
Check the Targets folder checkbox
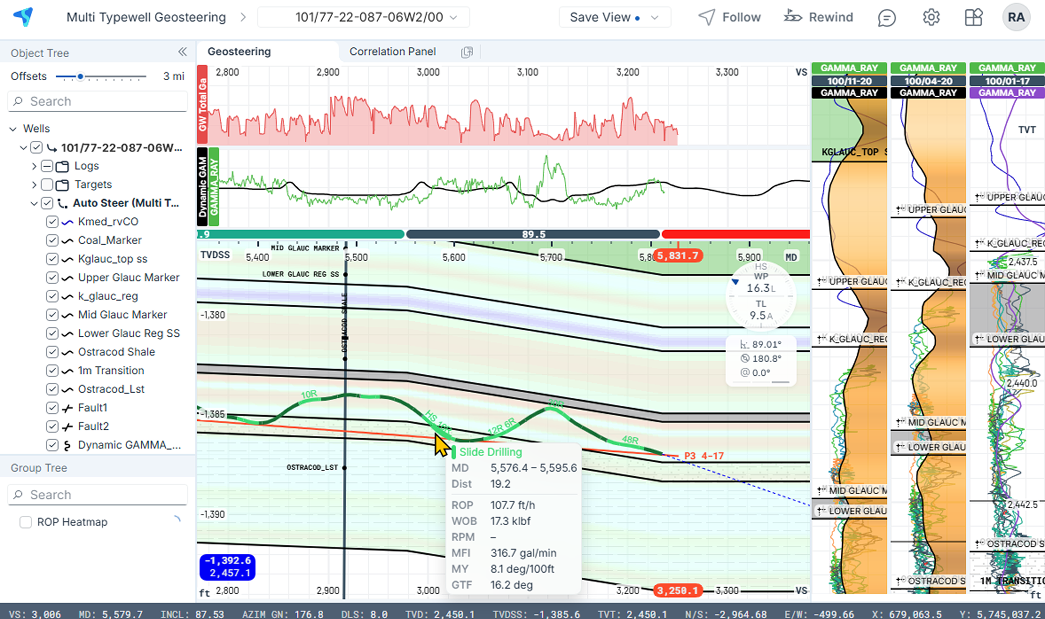47,184
